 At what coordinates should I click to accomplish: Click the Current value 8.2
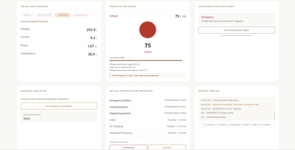coord(94,38)
